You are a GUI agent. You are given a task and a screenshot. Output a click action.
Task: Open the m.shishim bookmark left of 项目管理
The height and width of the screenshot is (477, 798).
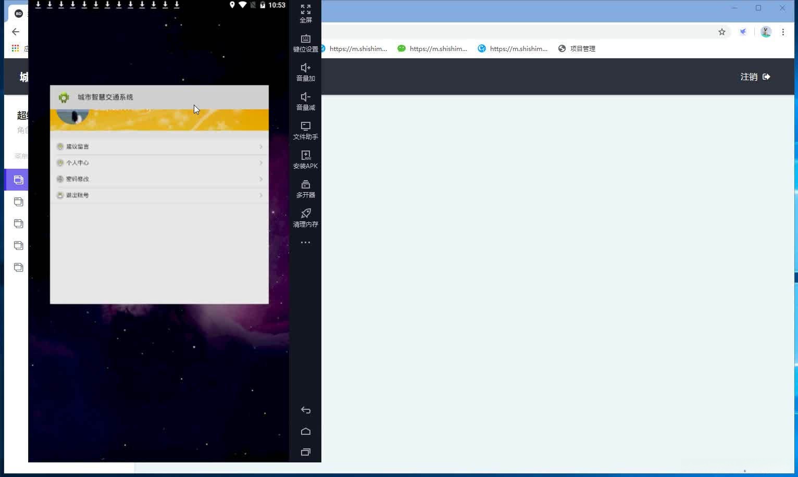(513, 48)
